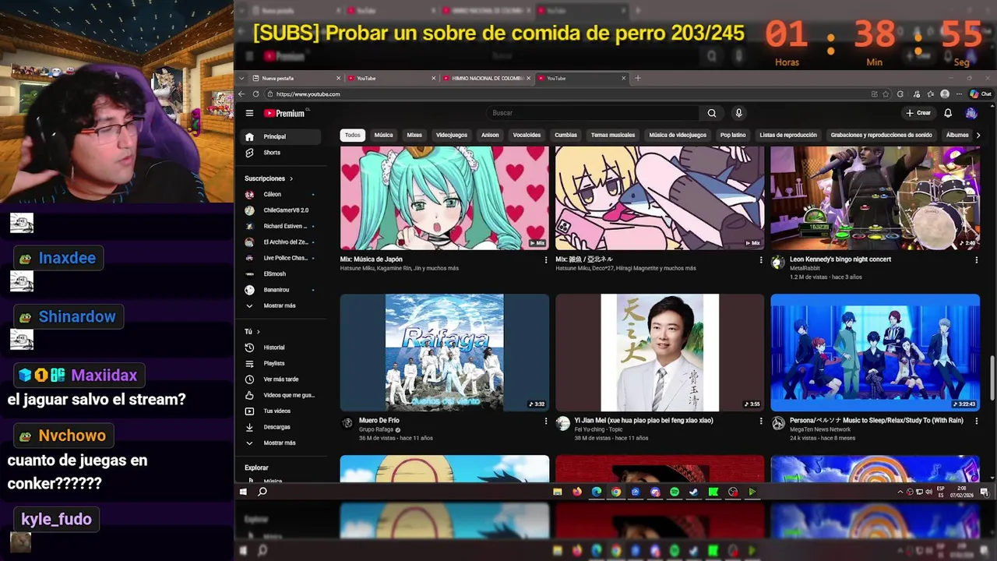This screenshot has height=561, width=997.
Task: Open Videos que me gustan list
Action: point(281,395)
